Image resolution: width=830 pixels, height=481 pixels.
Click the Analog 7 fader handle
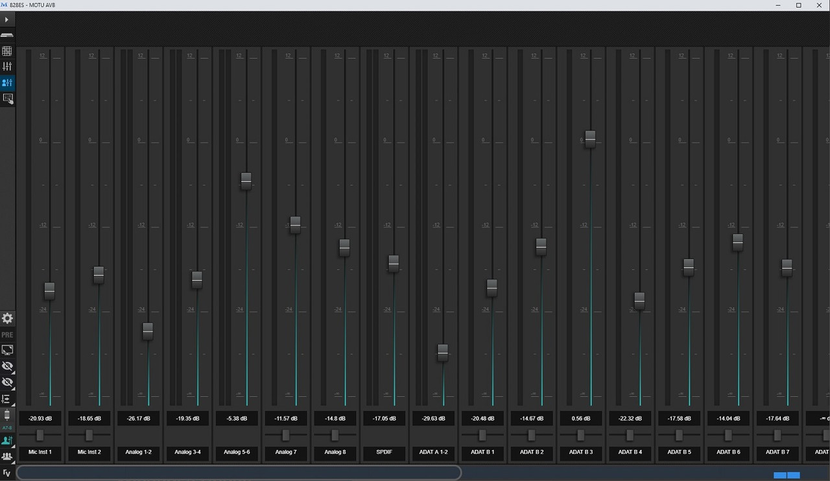295,225
